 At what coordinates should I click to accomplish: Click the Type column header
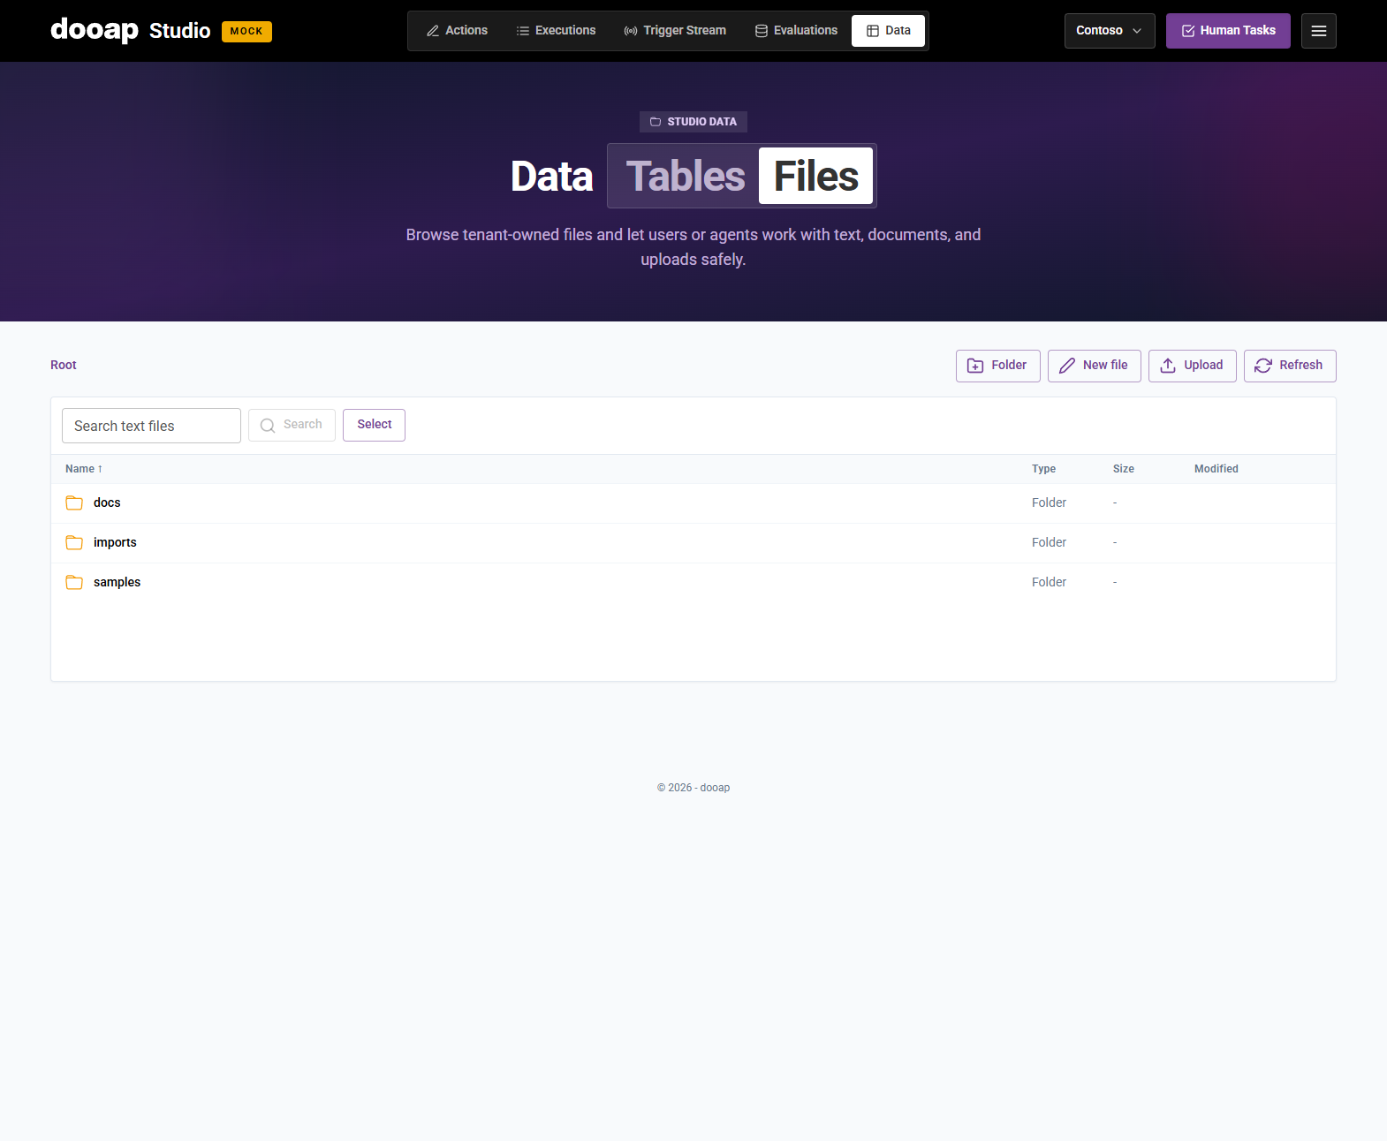tap(1043, 469)
